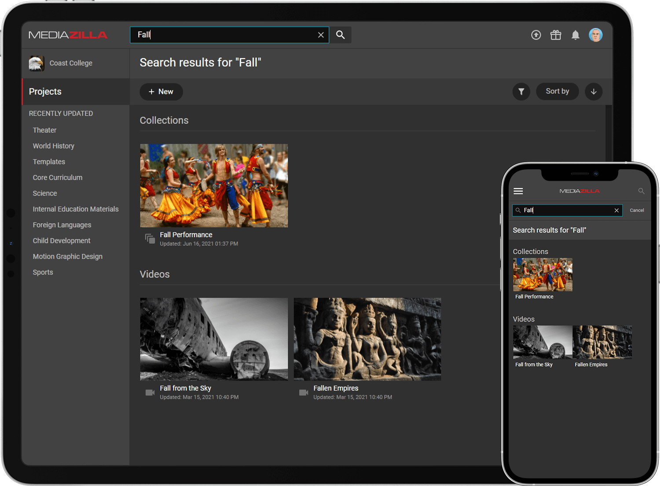This screenshot has width=660, height=486.
Task: Open the profile avatar menu
Action: point(595,35)
